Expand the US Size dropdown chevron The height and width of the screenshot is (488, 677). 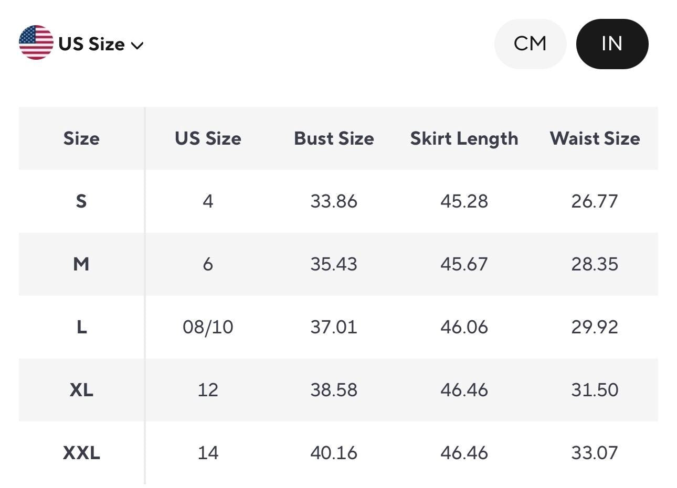click(x=137, y=46)
